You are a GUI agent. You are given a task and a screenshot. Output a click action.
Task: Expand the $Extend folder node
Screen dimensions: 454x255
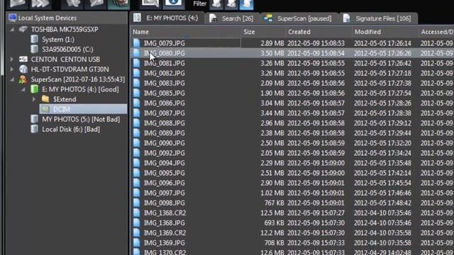34,99
